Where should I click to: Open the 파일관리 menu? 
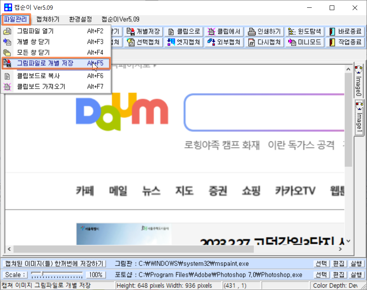(x=16, y=19)
